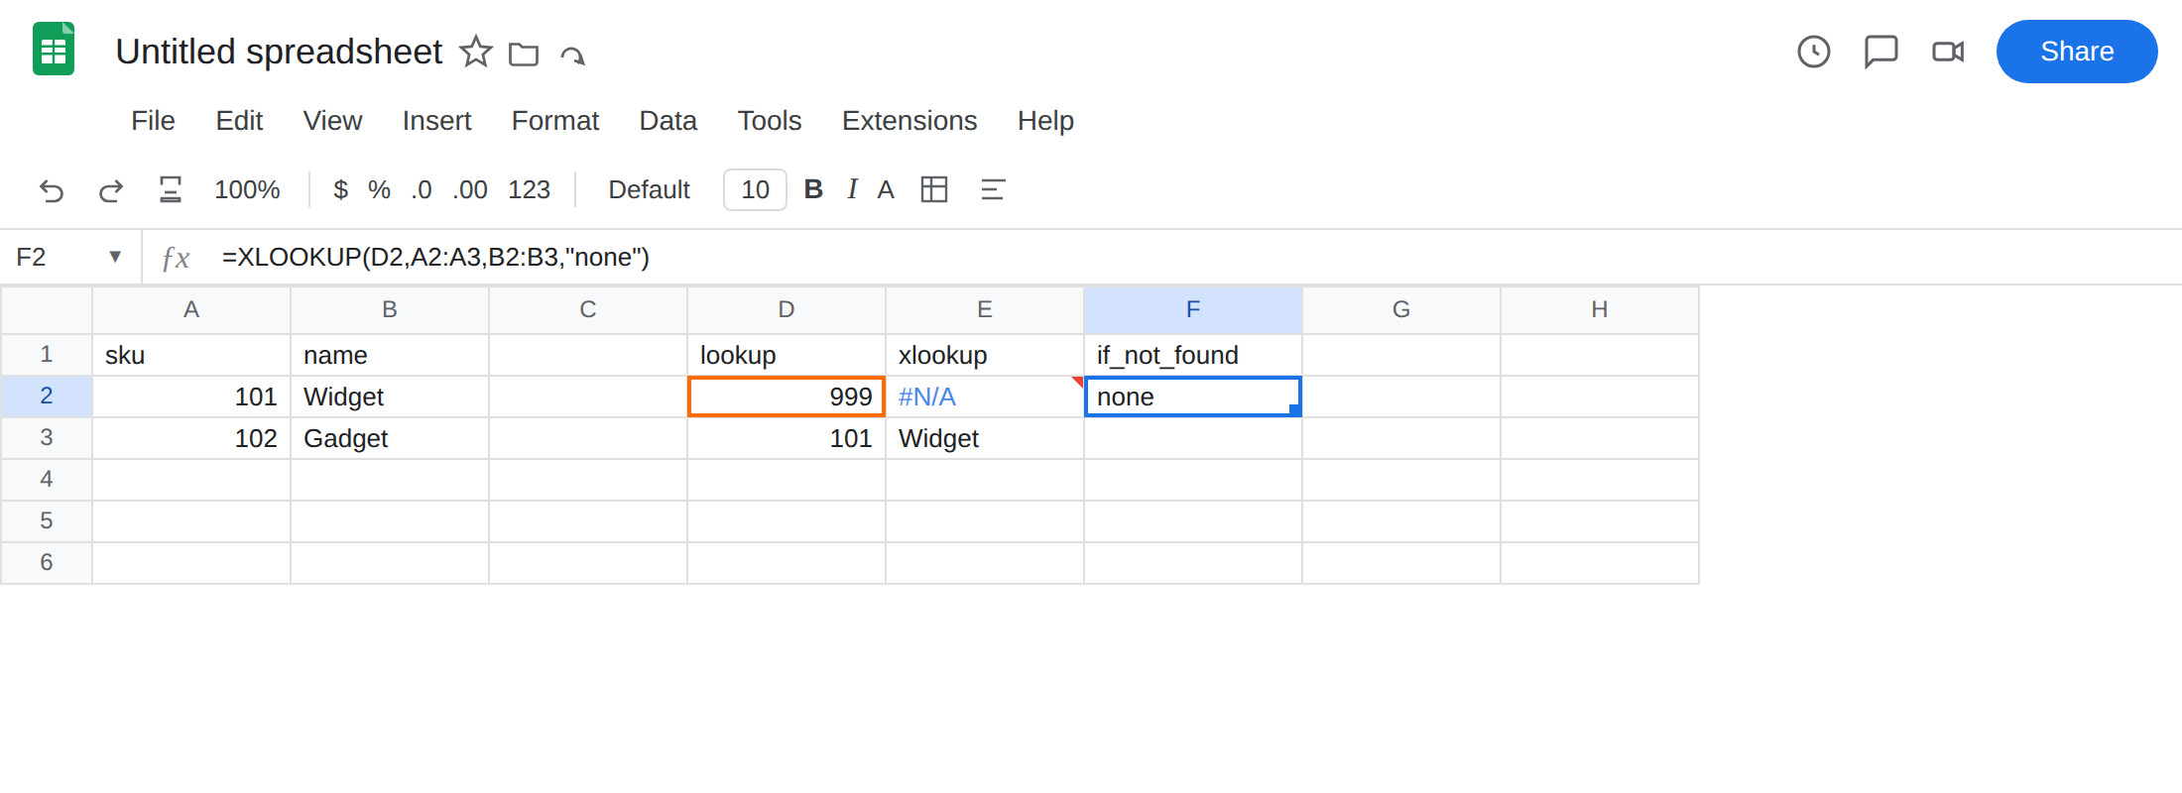
Task: Increase decimal places button
Action: click(x=470, y=189)
